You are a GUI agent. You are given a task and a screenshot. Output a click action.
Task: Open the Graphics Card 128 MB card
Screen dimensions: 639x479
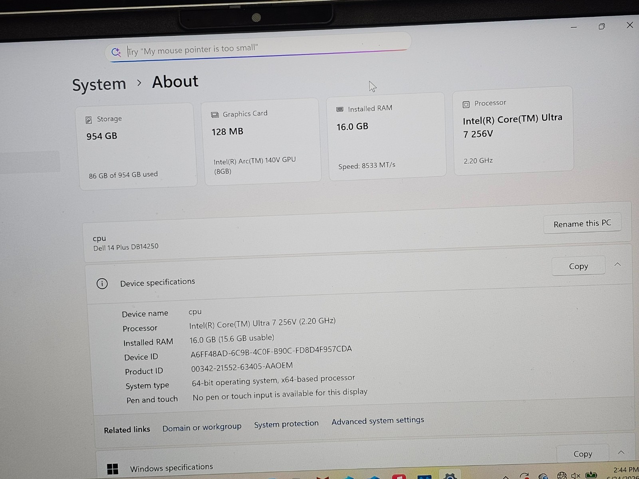coord(262,141)
